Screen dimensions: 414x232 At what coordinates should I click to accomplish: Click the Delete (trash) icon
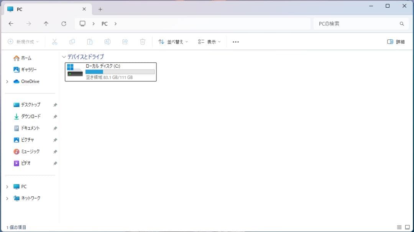click(x=143, y=41)
